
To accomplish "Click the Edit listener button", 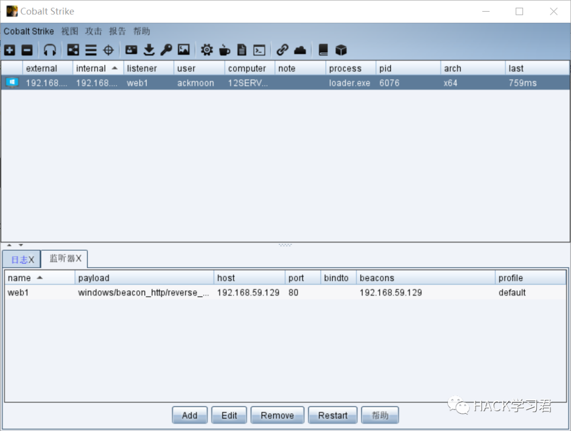I will click(229, 415).
